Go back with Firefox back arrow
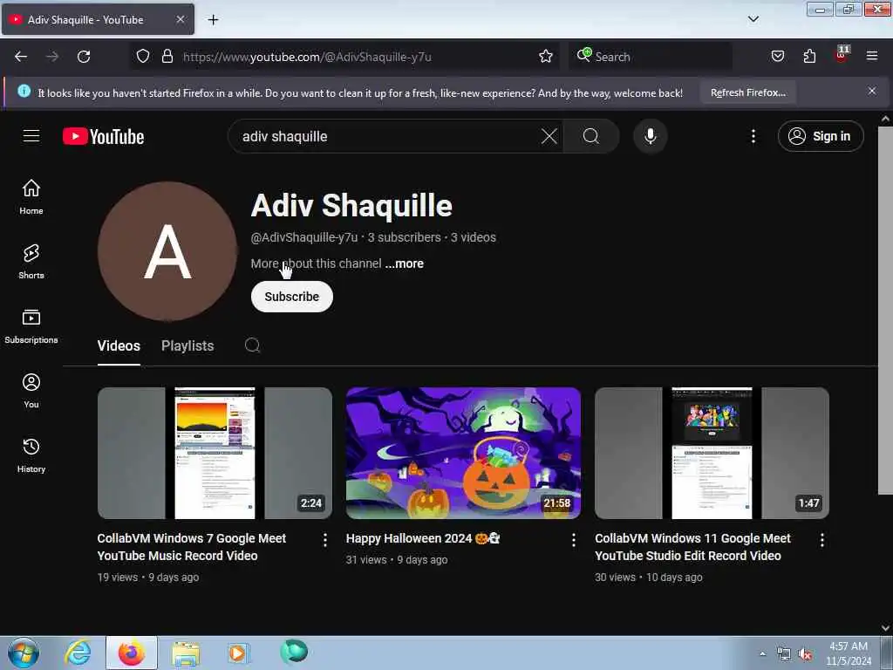 [x=21, y=57]
